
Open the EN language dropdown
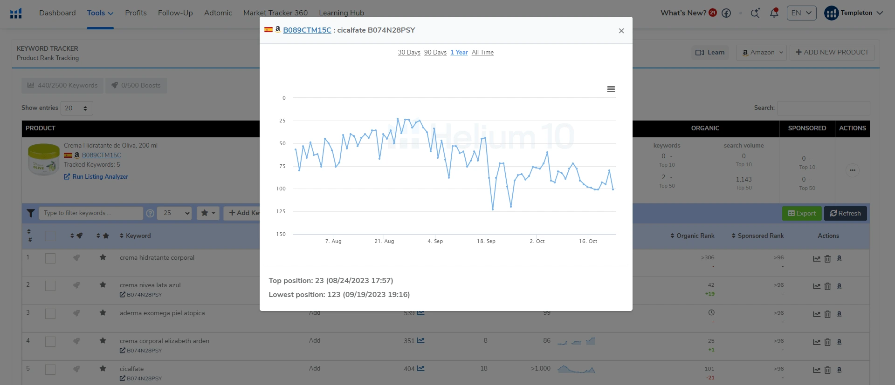pyautogui.click(x=801, y=13)
